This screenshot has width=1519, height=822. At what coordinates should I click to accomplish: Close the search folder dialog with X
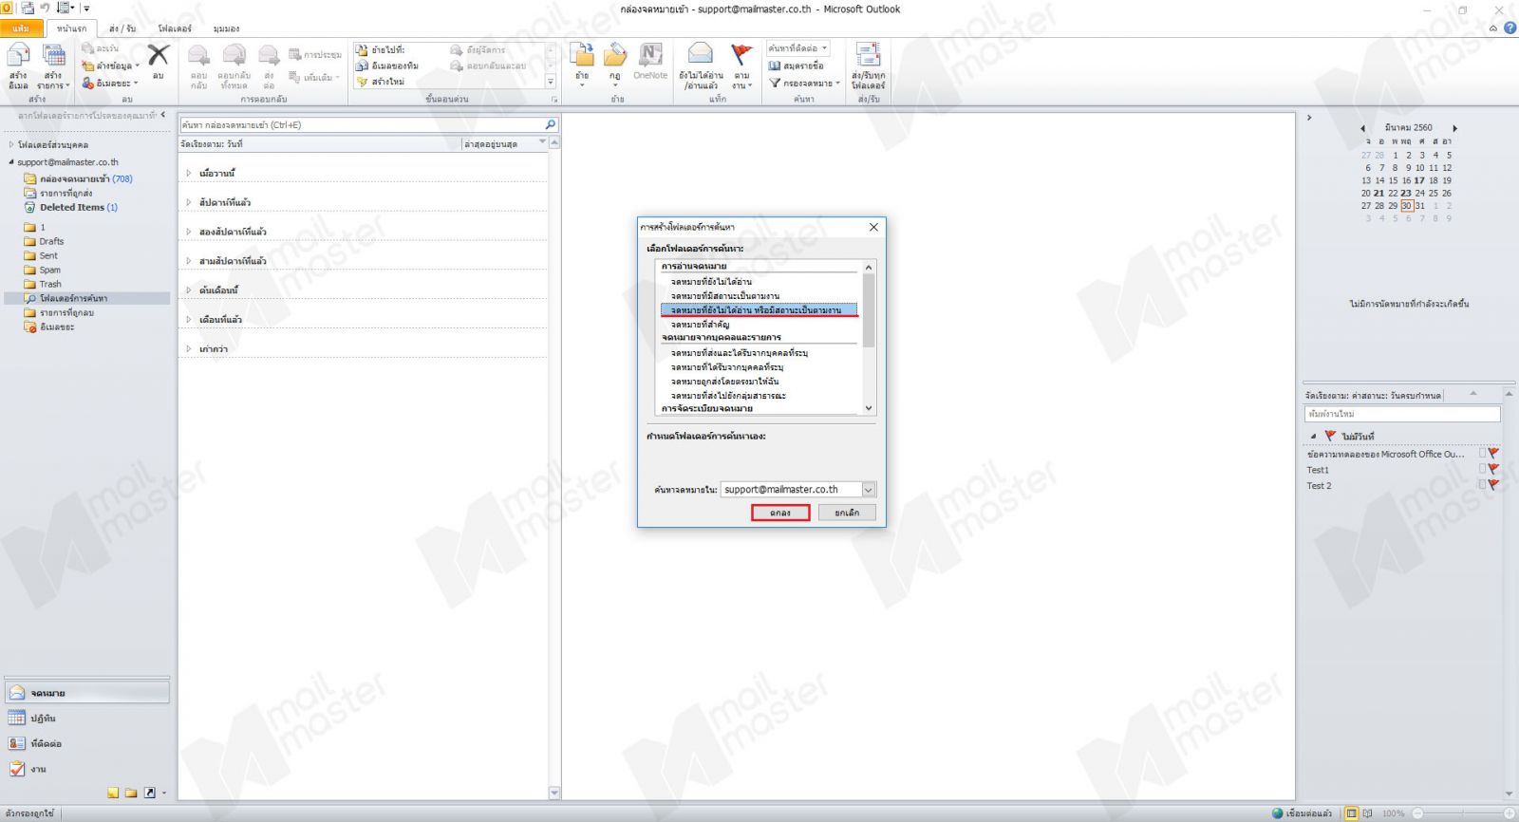point(874,228)
